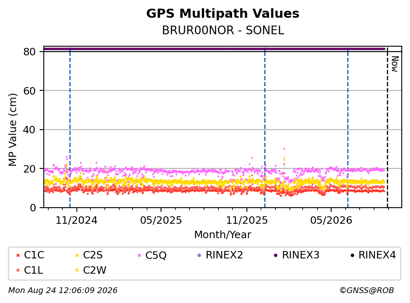Click the C5Q magenta legend marker
Screen dimensions: 410x303
coord(140,256)
